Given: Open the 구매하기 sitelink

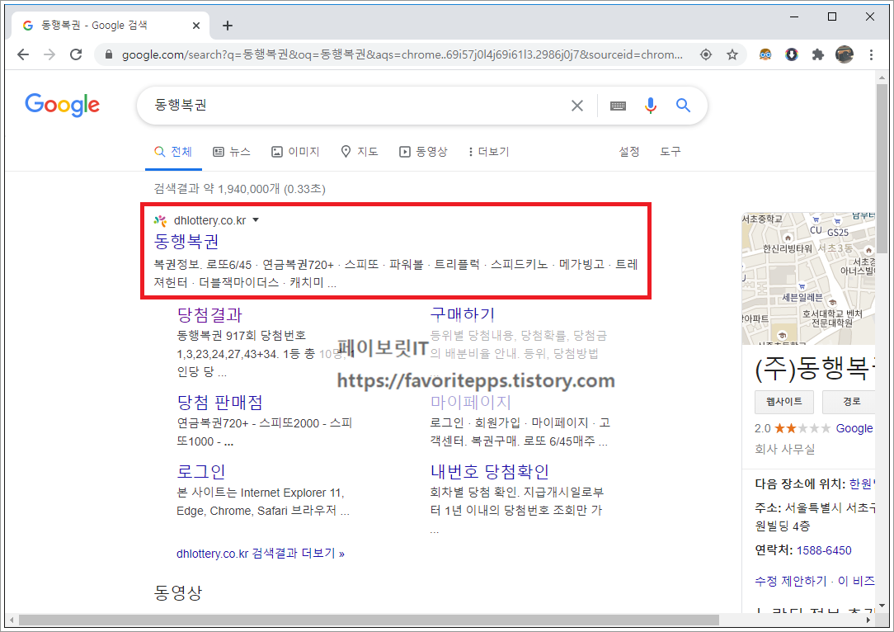Looking at the screenshot, I should pyautogui.click(x=463, y=314).
